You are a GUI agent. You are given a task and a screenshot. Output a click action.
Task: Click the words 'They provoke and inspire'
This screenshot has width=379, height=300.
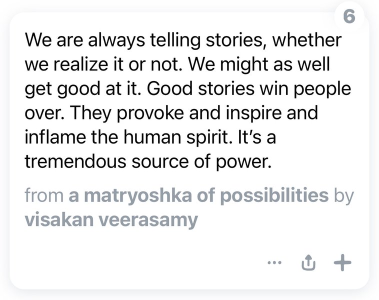point(176,113)
